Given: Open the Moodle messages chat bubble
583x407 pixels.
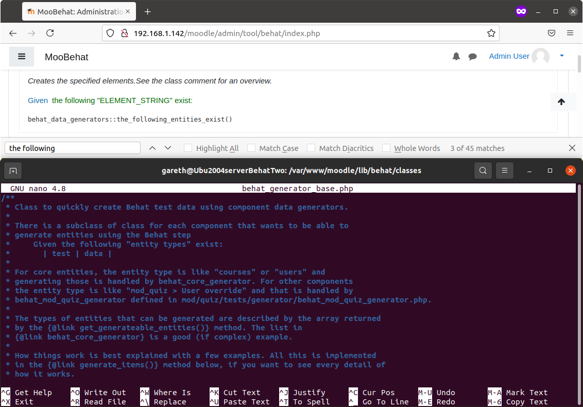Looking at the screenshot, I should (473, 57).
